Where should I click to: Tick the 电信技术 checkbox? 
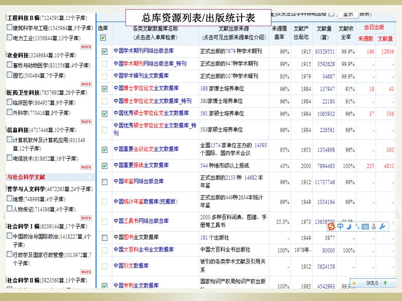click(x=9, y=158)
